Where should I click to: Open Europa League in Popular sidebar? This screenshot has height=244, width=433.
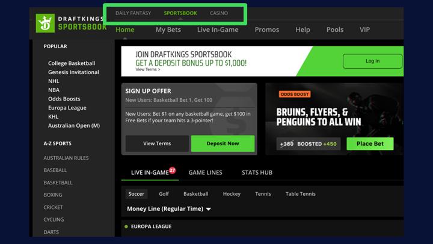tap(67, 108)
